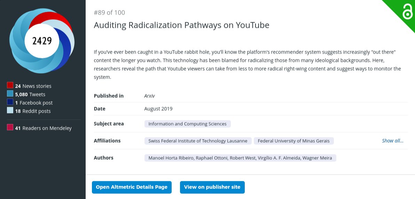
Task: Click View on publisher site button
Action: [x=212, y=187]
